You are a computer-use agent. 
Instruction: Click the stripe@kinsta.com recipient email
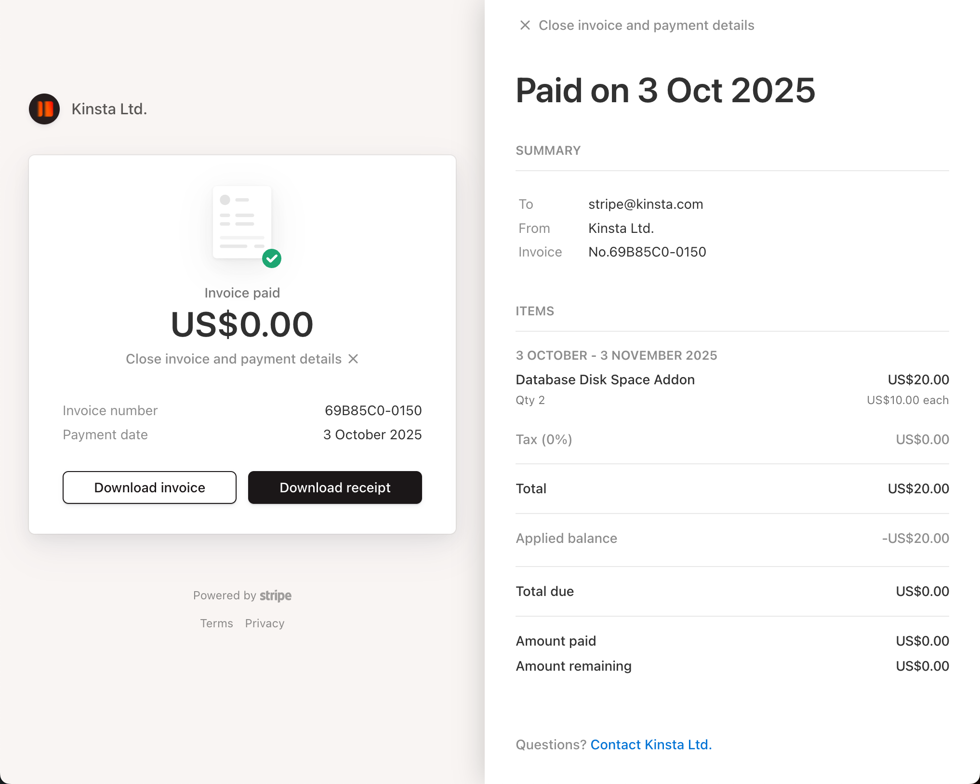coord(646,204)
